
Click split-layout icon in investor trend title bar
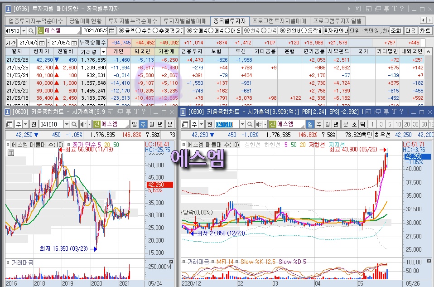pyautogui.click(x=368, y=9)
